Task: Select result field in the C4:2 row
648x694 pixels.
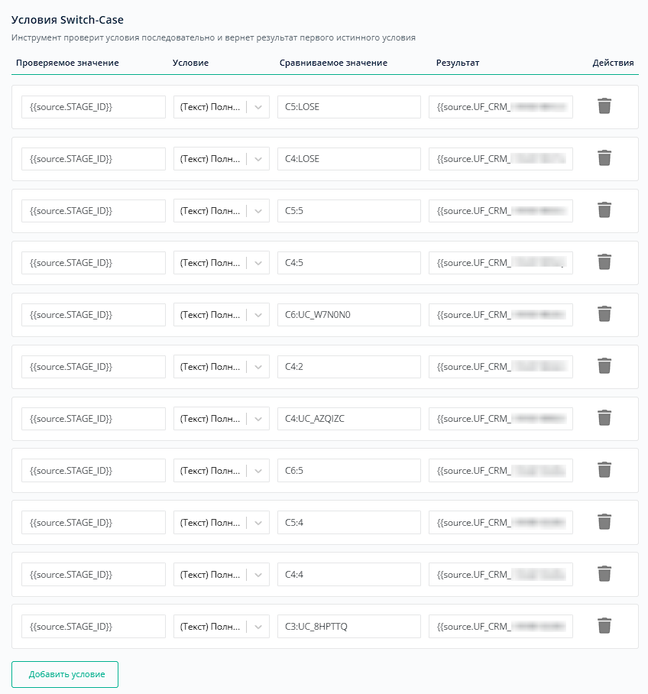Action: [501, 367]
